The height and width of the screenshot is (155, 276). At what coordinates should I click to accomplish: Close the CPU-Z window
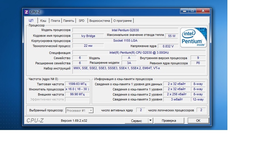pos(203,11)
